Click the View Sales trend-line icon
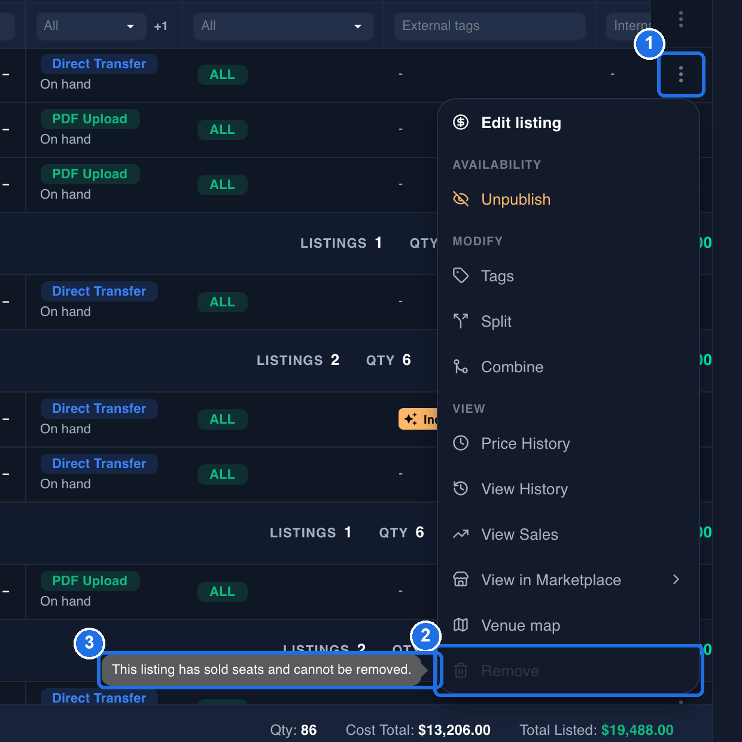742x742 pixels. click(x=461, y=534)
